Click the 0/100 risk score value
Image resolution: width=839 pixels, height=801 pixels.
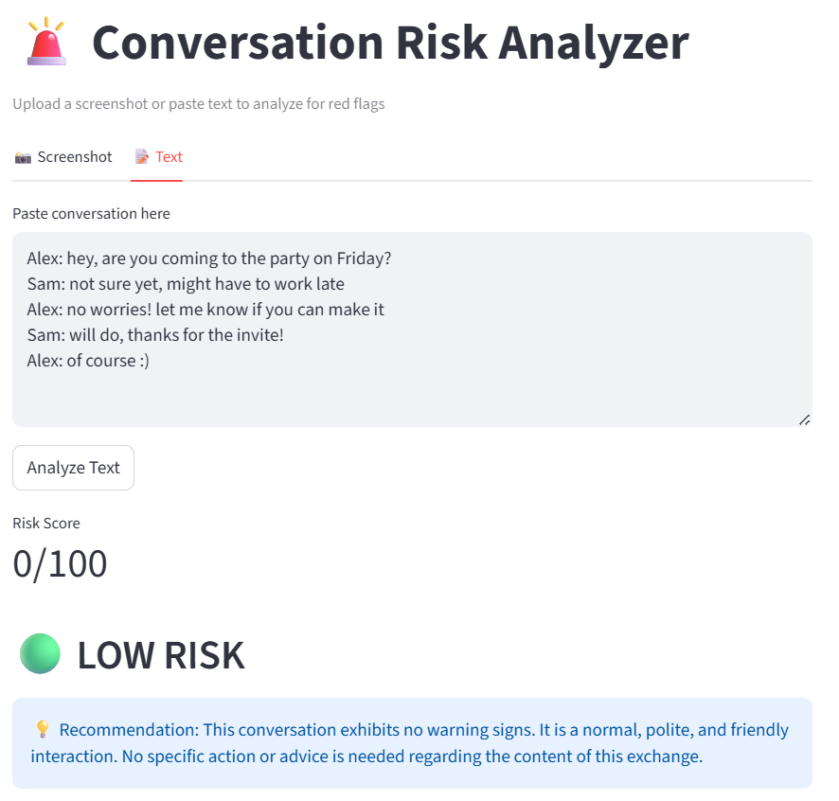(60, 564)
